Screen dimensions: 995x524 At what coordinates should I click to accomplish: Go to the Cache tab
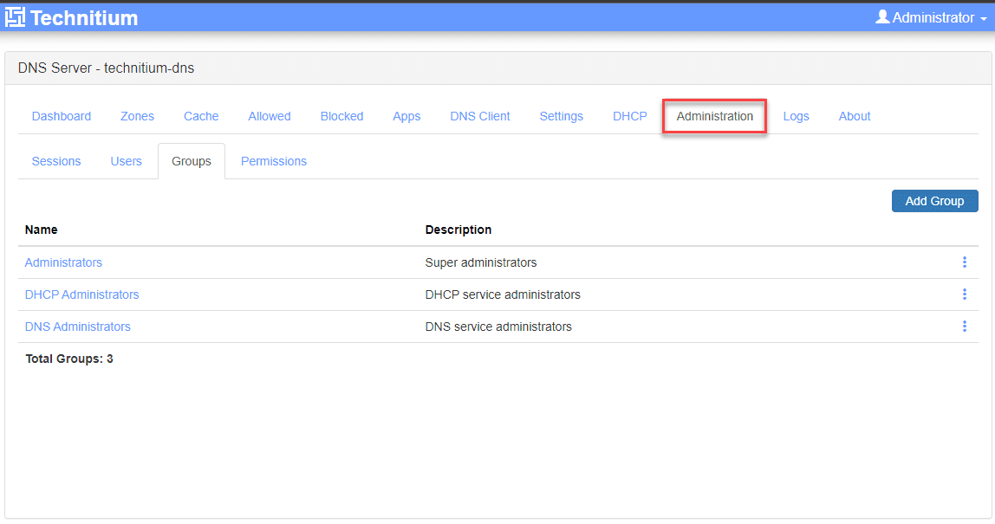[x=201, y=116]
